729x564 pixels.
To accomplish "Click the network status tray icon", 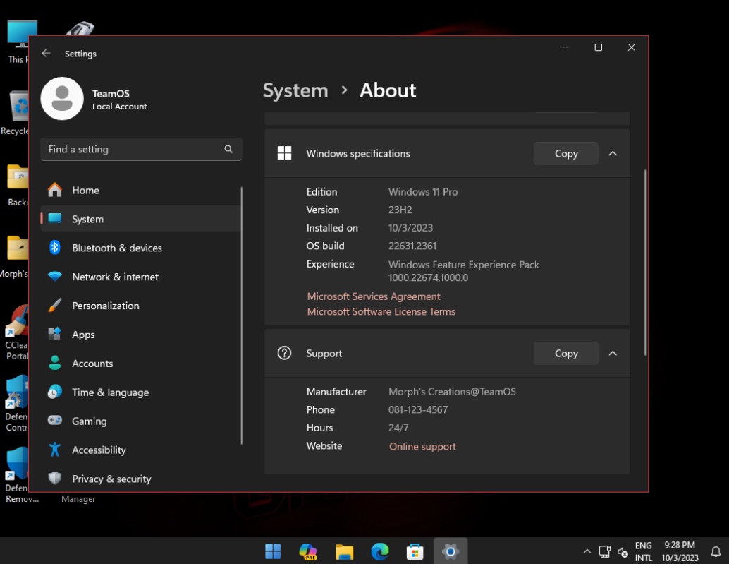I will tap(604, 552).
